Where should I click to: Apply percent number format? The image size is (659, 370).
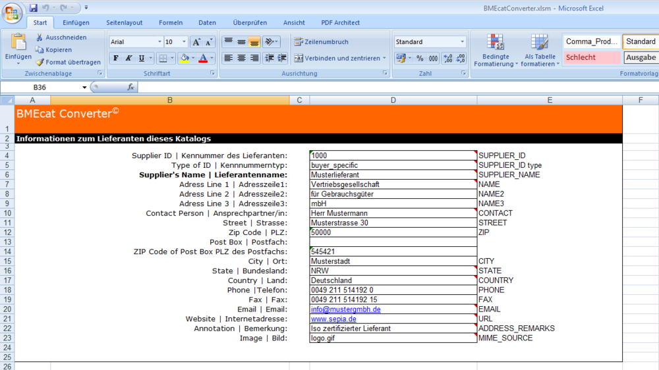420,59
